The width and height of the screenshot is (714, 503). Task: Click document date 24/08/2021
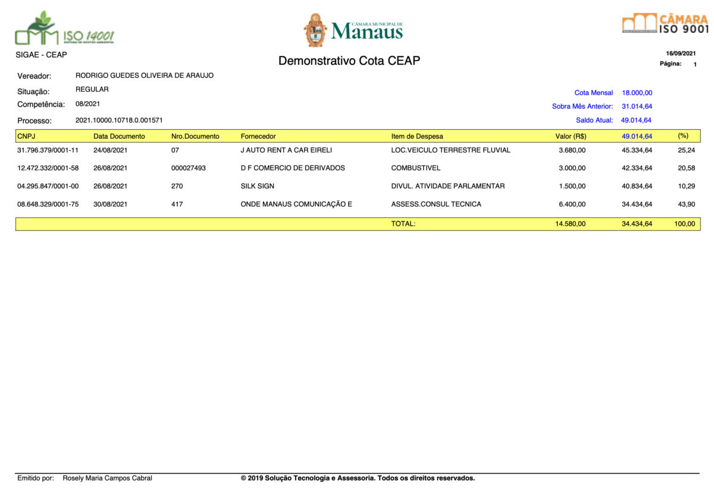[110, 150]
